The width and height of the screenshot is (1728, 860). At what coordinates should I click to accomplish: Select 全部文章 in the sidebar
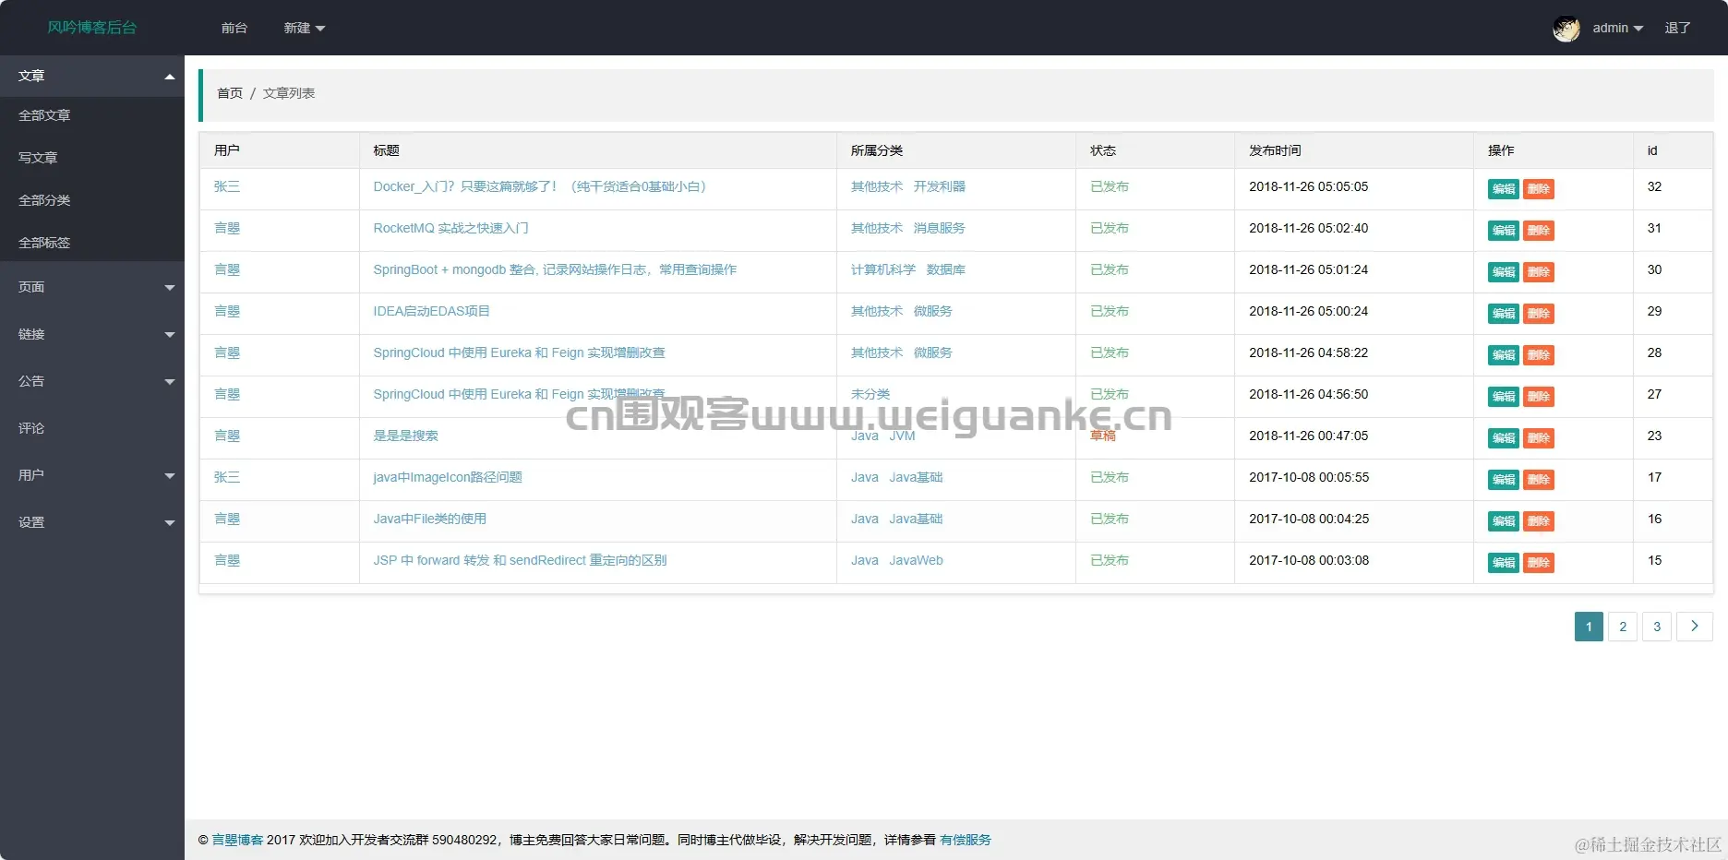(x=92, y=115)
